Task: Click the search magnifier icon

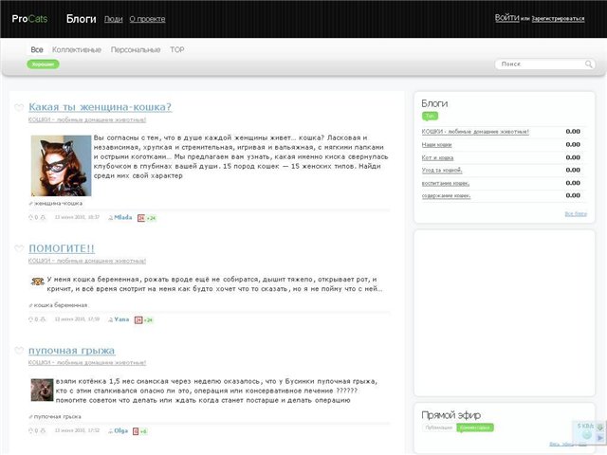Action: tap(588, 64)
